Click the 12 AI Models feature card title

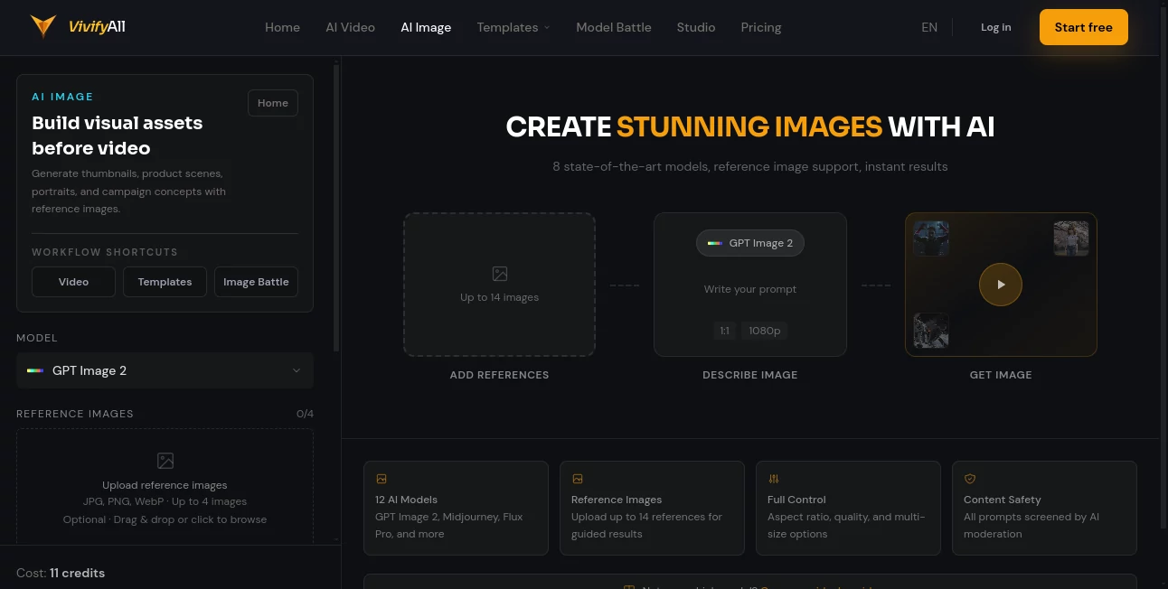tap(406, 500)
